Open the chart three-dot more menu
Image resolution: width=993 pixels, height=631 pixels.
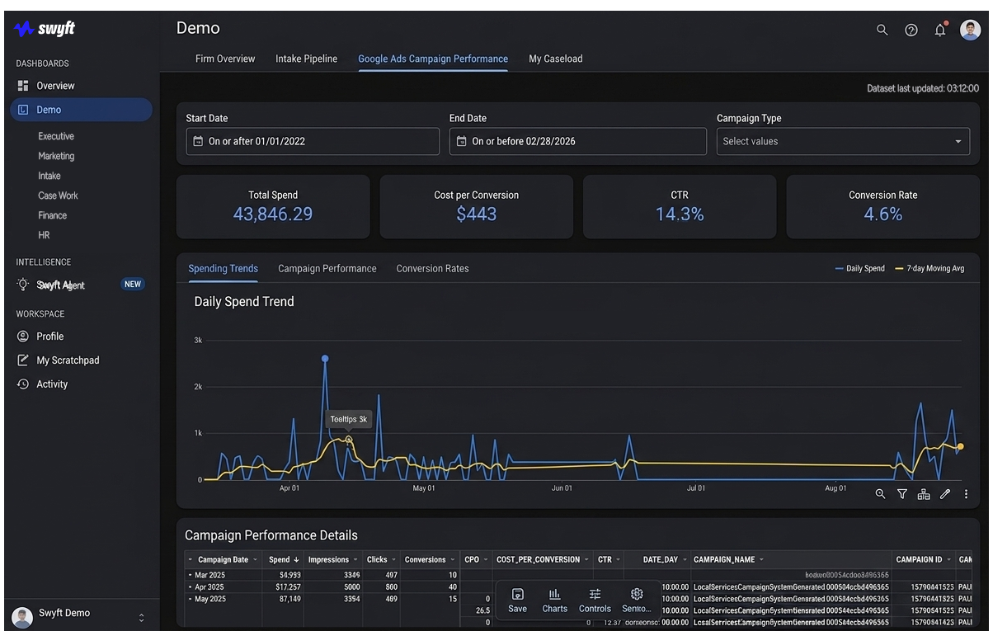(x=966, y=494)
